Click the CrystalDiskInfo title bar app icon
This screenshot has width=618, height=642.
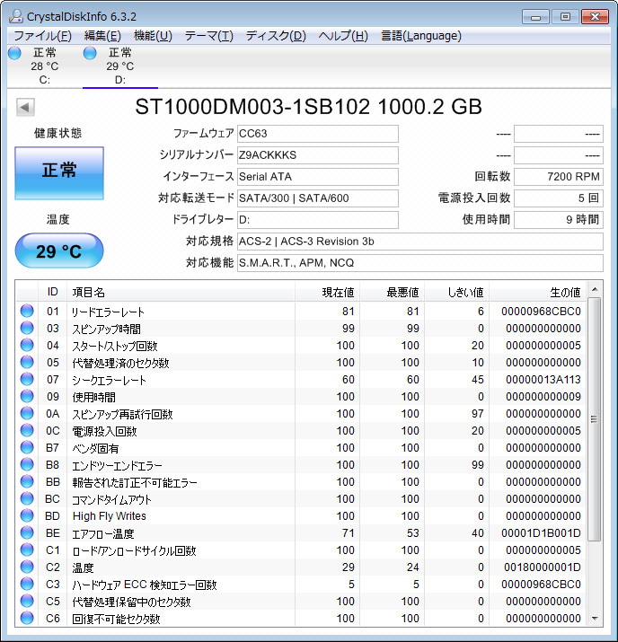16,15
